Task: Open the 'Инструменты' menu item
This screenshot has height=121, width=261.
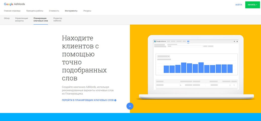Action: (71, 11)
